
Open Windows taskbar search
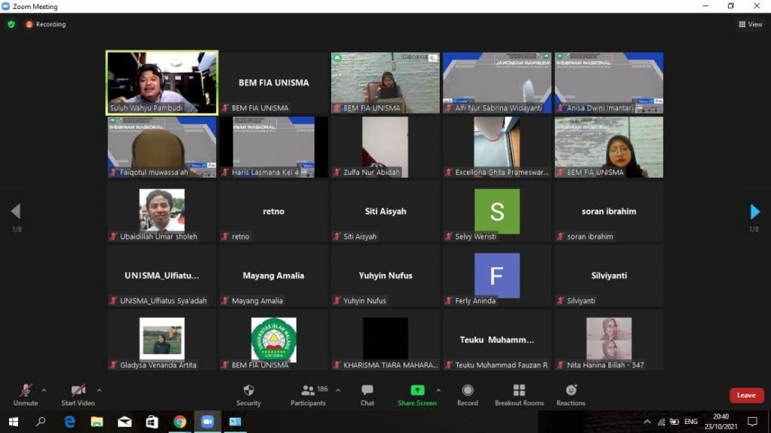pos(41,422)
